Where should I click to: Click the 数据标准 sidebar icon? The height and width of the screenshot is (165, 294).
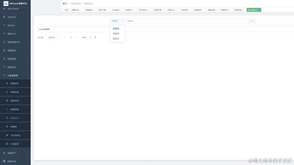[x=4, y=67]
